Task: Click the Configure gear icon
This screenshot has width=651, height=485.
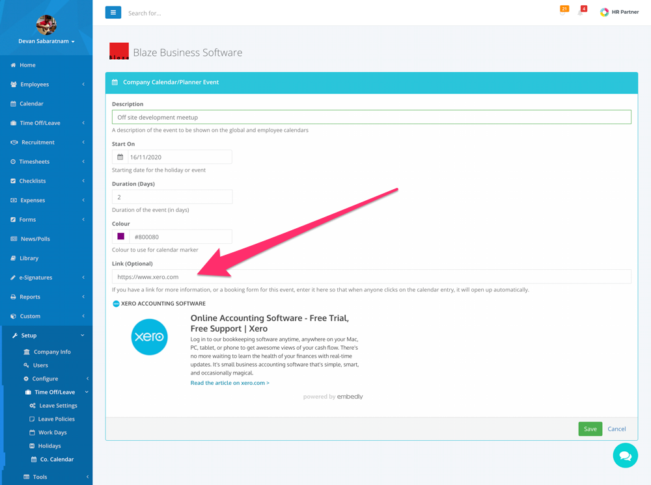Action: click(26, 379)
